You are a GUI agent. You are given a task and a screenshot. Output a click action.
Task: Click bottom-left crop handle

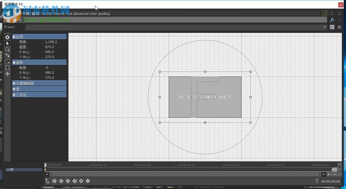click(x=160, y=122)
